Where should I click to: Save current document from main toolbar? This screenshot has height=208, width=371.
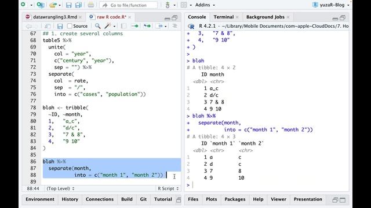click(68, 5)
